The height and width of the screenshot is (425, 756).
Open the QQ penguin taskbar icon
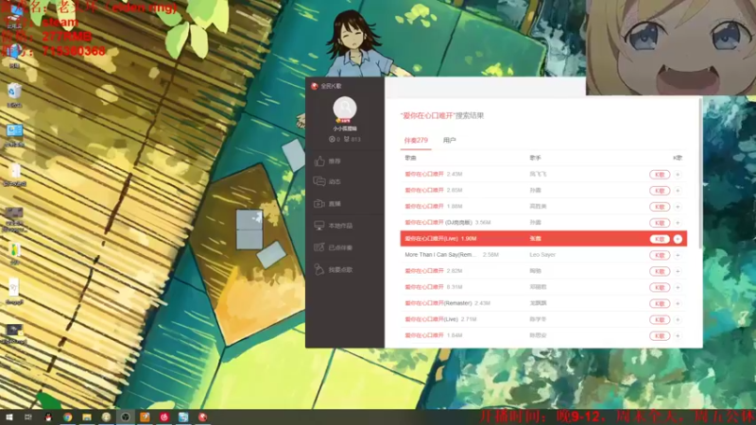(x=48, y=416)
